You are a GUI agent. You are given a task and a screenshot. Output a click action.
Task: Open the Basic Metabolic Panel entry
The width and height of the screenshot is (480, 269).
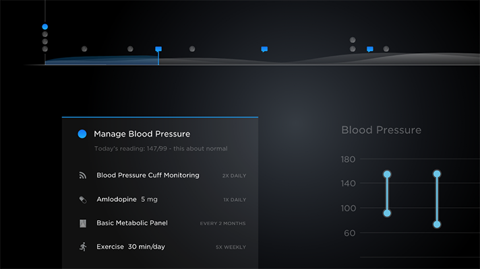click(x=131, y=223)
